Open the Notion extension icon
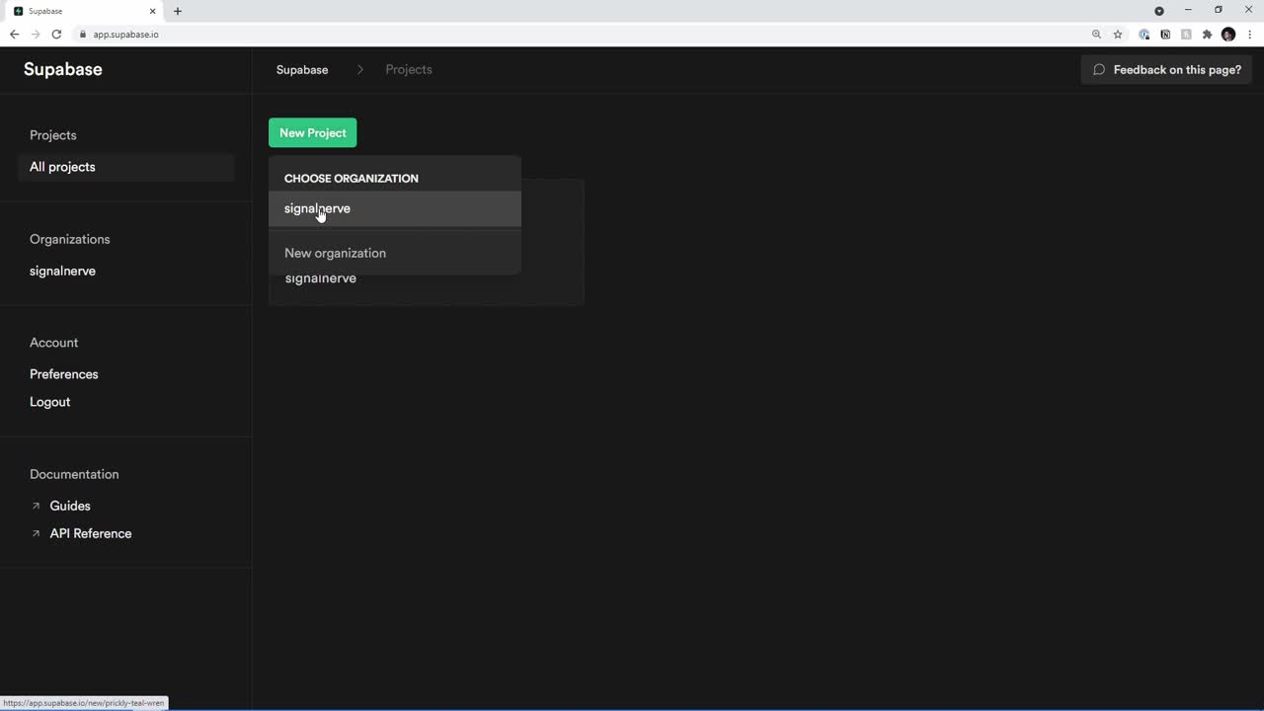Viewport: 1264px width, 711px height. pos(1165,35)
